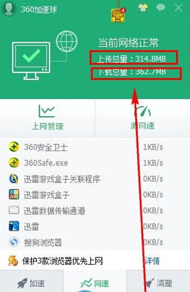190x292 pixels.
Task: Select the 迅雷游戏盒子 icon
Action: [14, 194]
